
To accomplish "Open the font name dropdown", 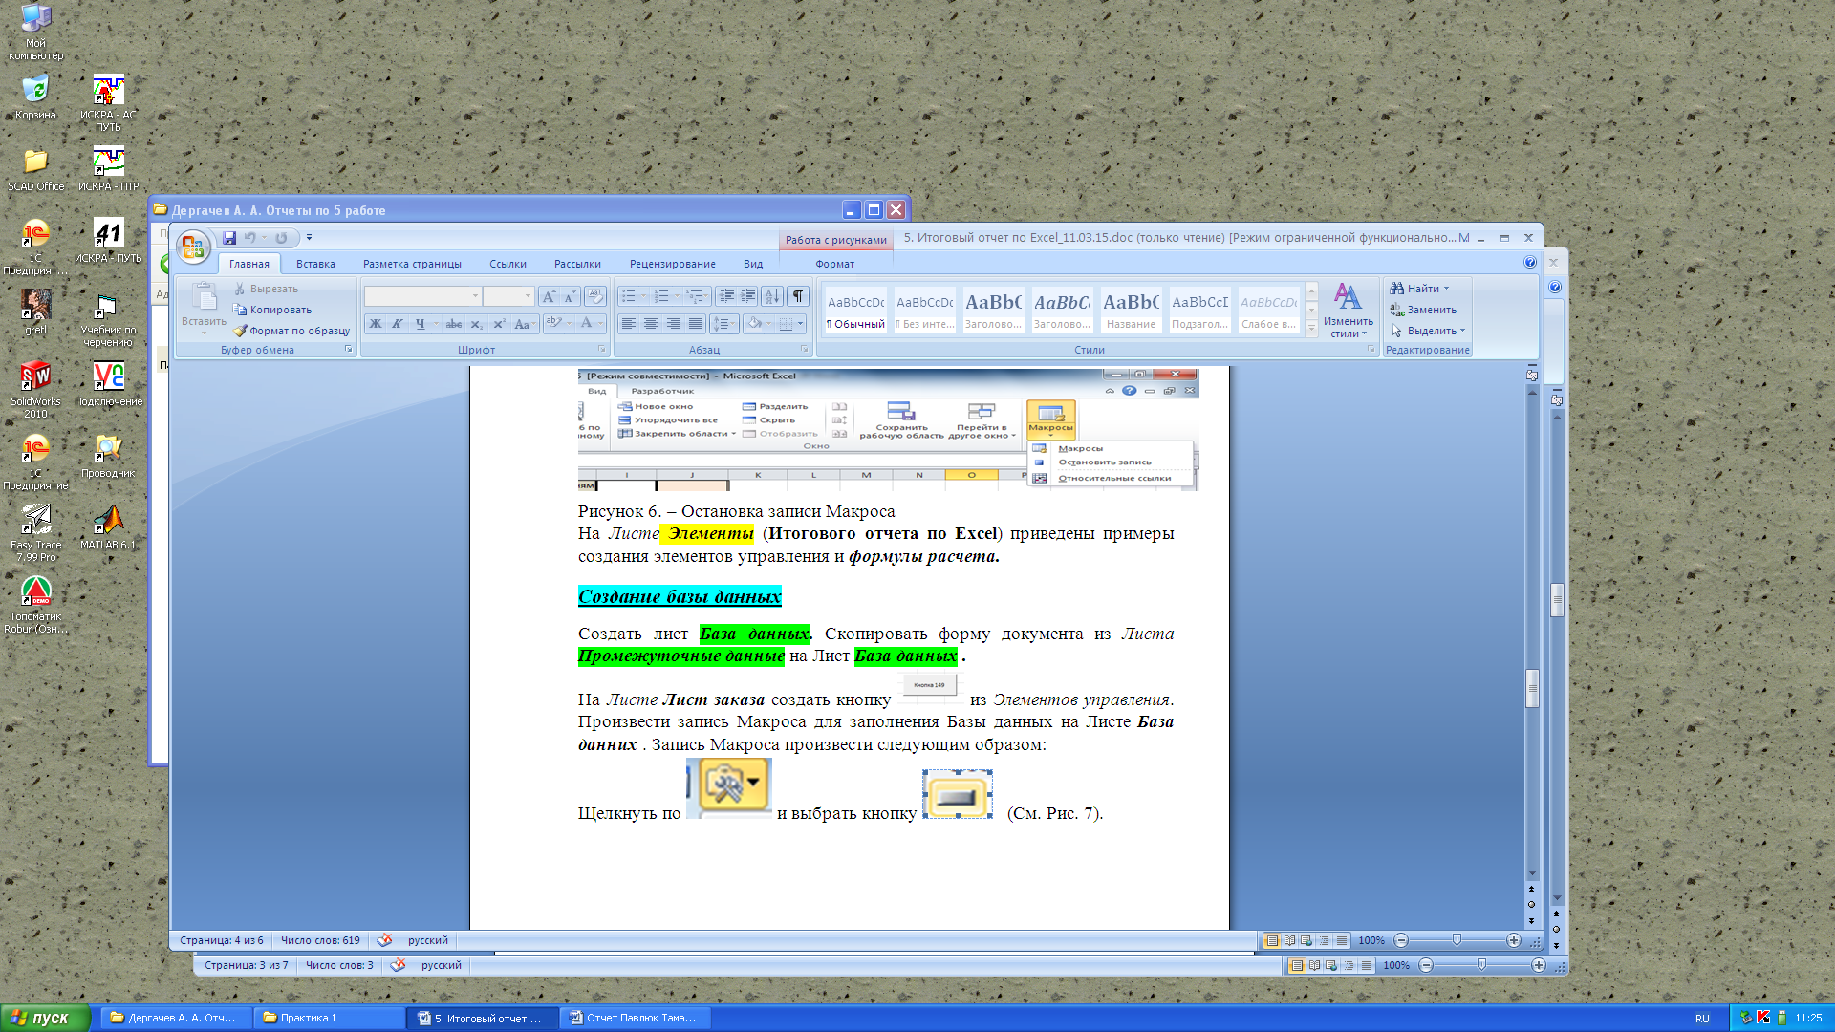I will [x=475, y=296].
